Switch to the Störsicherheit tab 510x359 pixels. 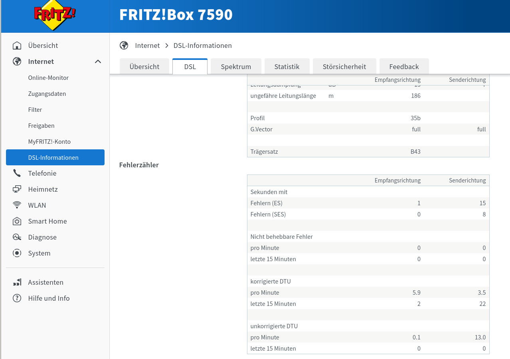tap(344, 66)
